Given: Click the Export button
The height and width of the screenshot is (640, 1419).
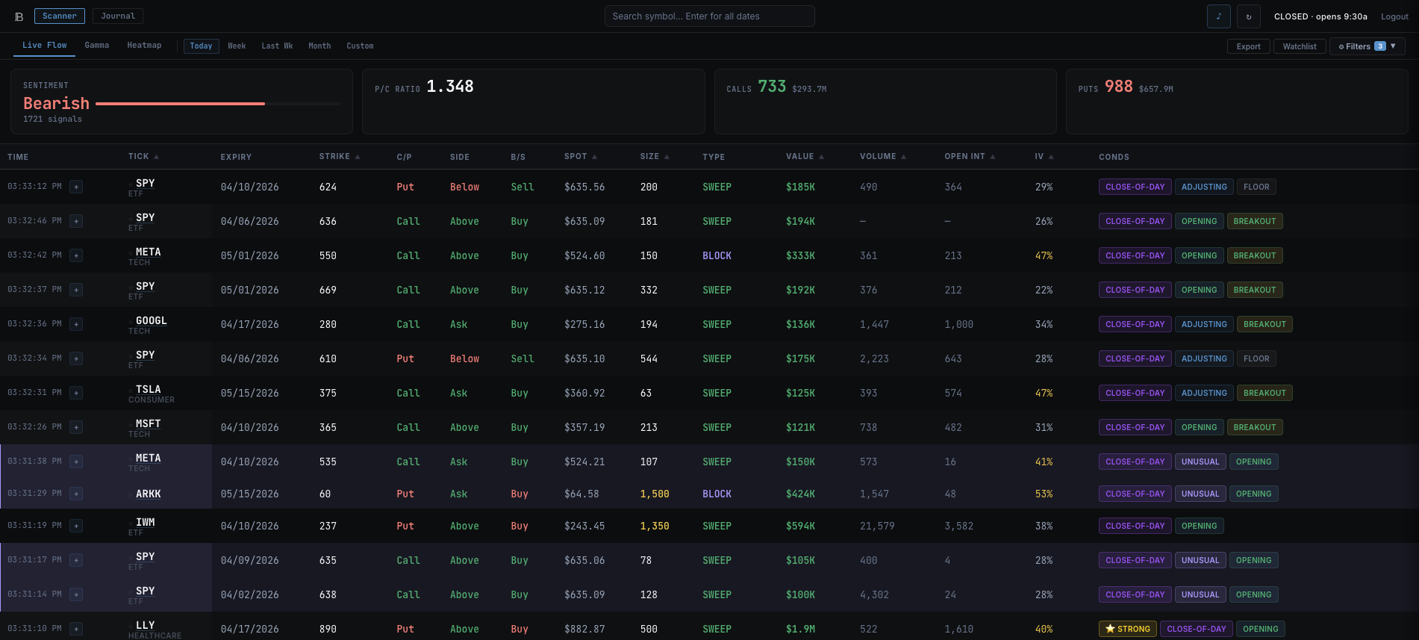Looking at the screenshot, I should 1248,46.
